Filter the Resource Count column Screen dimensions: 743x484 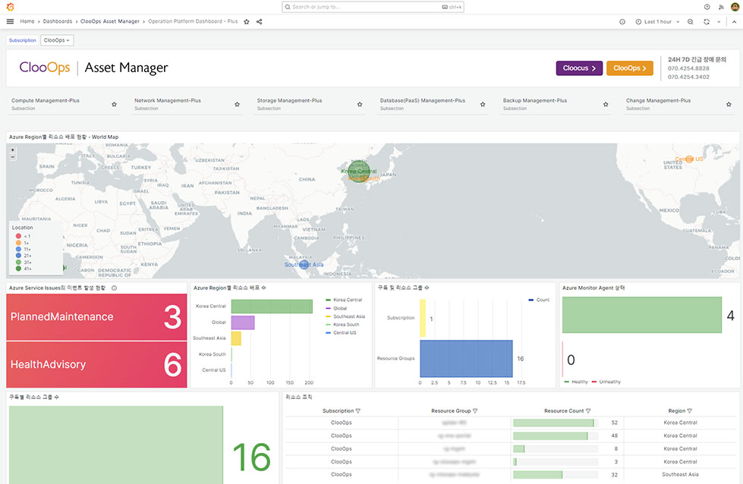(588, 411)
